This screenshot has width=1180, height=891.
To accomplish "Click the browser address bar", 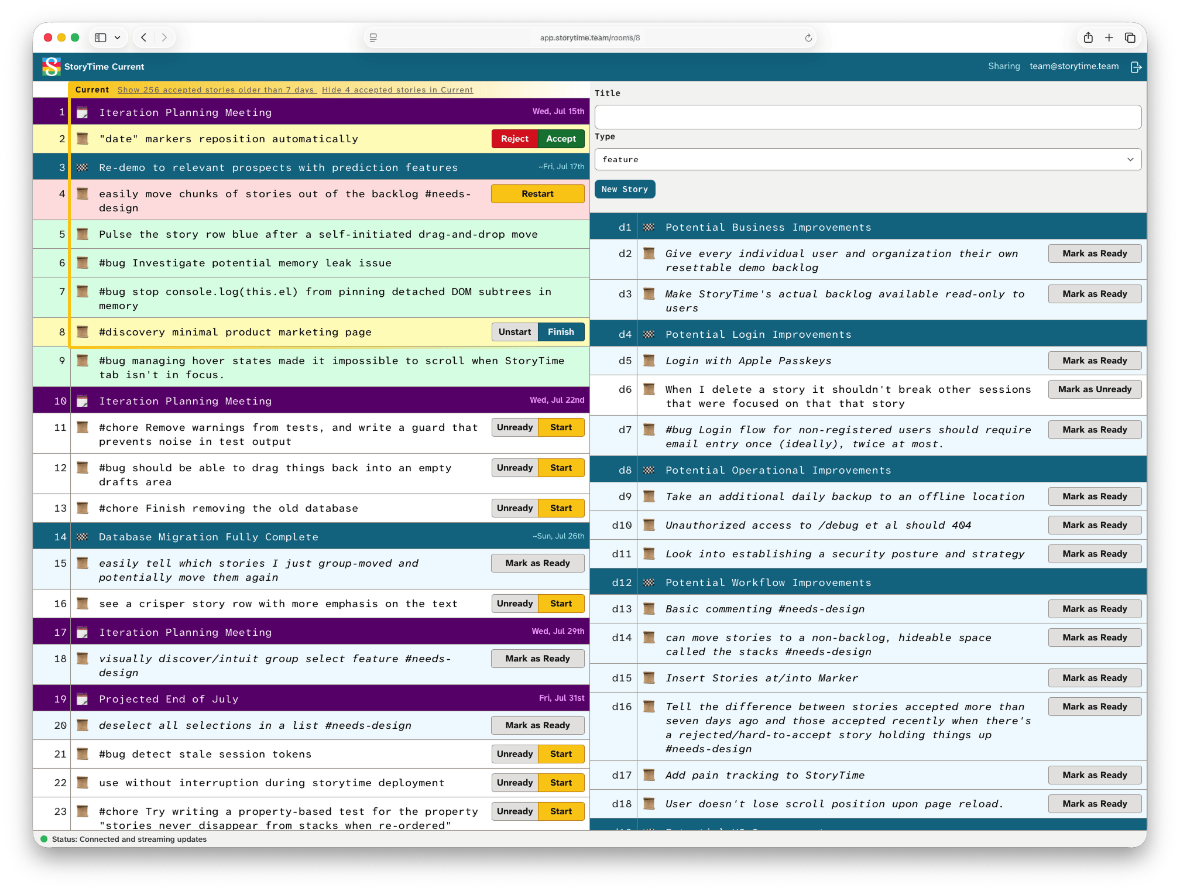I will point(590,38).
